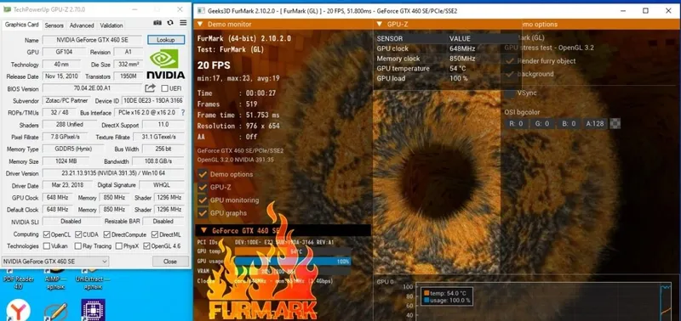
Task: Click the 20 FPS readout
Action: coord(214,65)
